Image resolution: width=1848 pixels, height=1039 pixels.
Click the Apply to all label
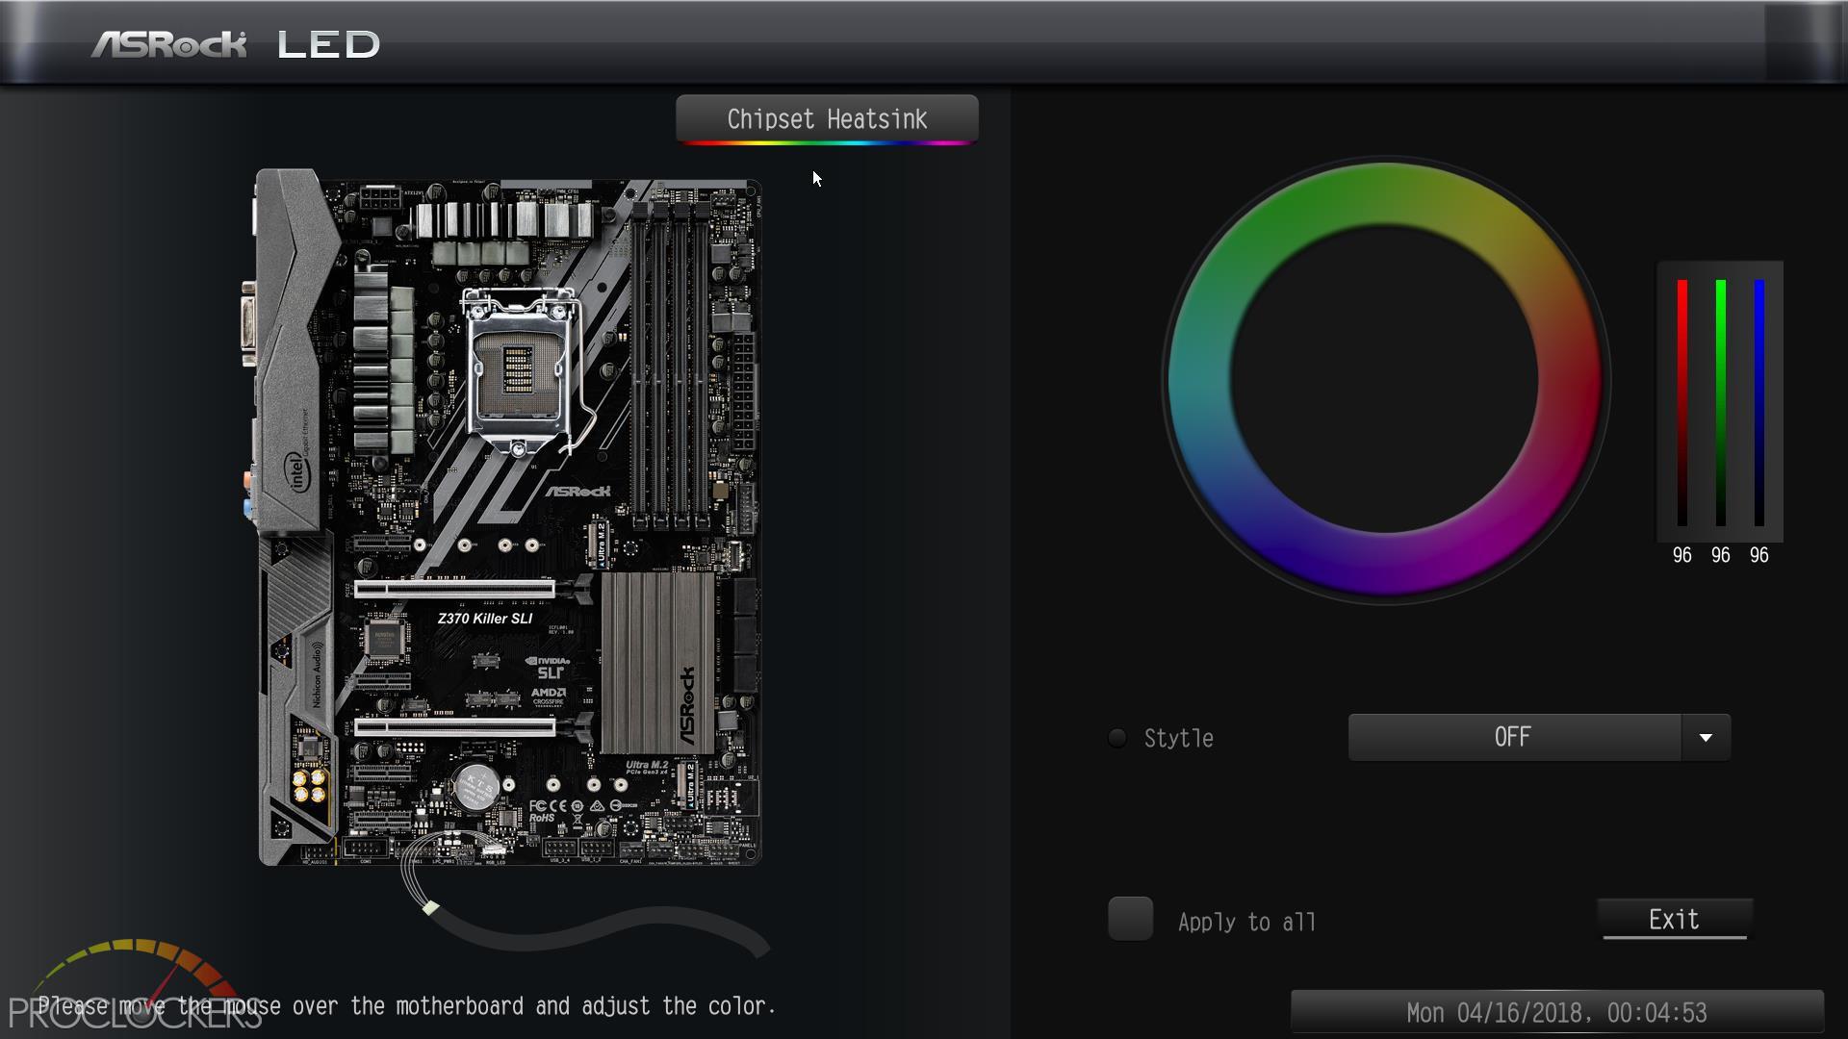[1246, 922]
